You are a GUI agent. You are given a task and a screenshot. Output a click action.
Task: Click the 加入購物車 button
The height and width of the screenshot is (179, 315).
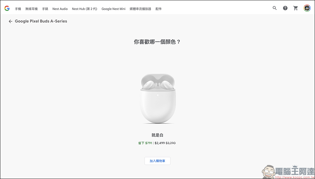coord(157,161)
